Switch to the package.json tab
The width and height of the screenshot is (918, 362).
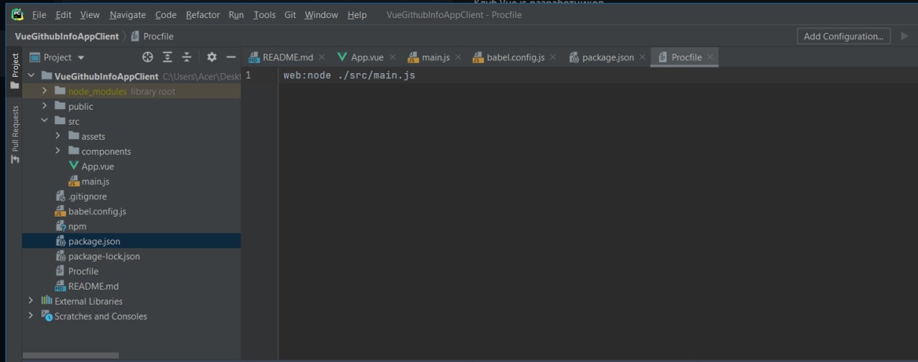[x=608, y=57]
